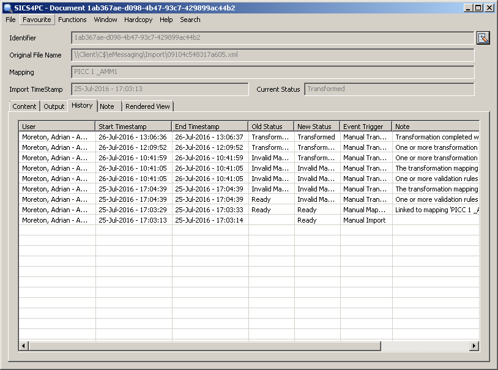Open the Favourite menu
The height and width of the screenshot is (370, 498).
[37, 20]
